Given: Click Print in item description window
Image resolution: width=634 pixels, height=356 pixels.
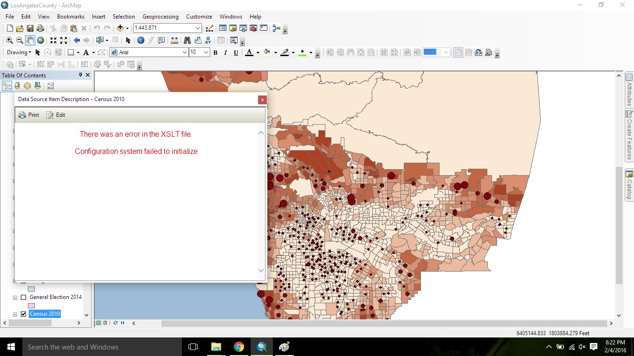Looking at the screenshot, I should click(x=29, y=115).
